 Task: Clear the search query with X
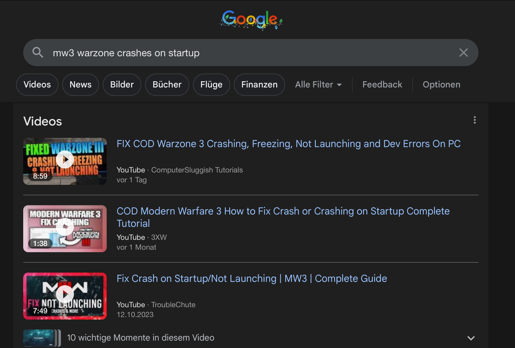point(463,53)
